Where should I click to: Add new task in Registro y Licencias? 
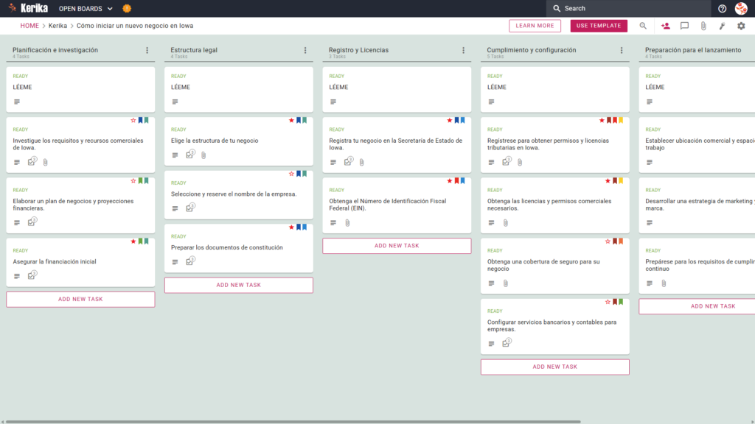pos(397,246)
